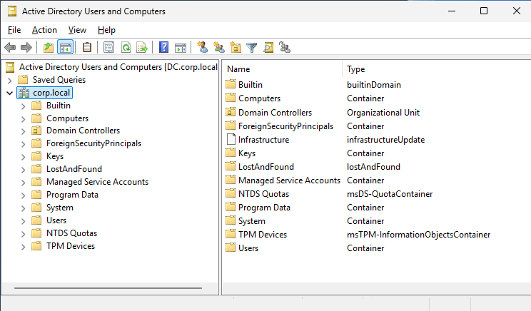This screenshot has height=311, width=531.
Task: Select Managed Service Accounts in tree
Action: tap(97, 182)
